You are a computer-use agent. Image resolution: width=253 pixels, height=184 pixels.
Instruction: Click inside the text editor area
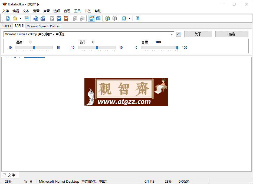[x=127, y=114]
